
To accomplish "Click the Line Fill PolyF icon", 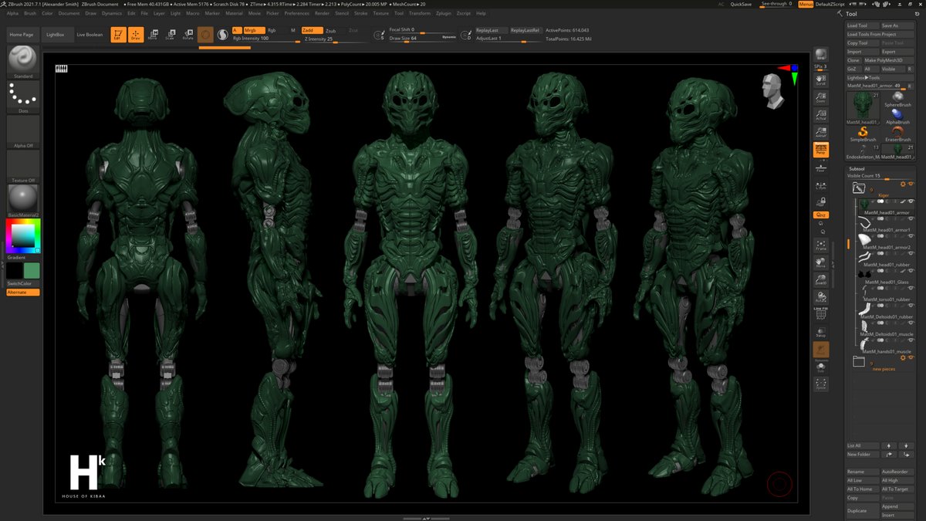I will (x=821, y=316).
